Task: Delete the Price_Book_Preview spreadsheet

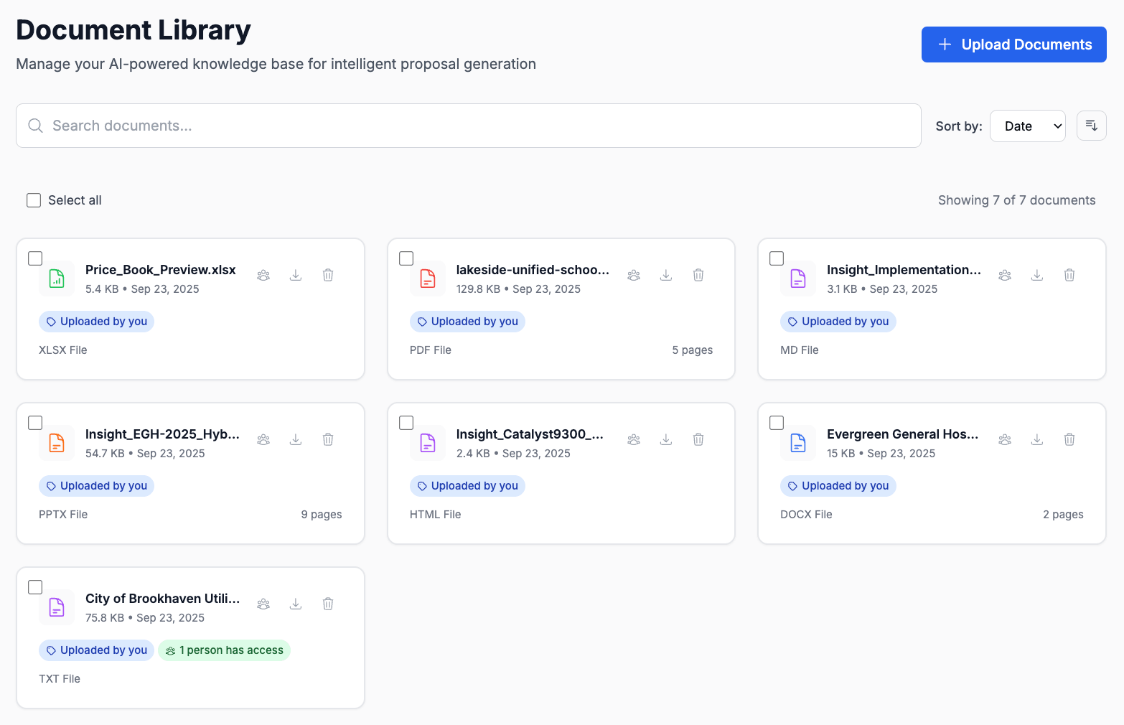Action: pos(328,275)
